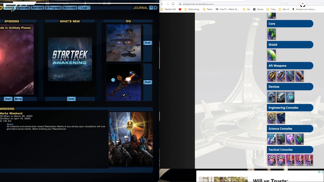This screenshot has height=182, width=324.
Task: Open the Star Trek Online Awakening thumbnail
Action: click(70, 59)
